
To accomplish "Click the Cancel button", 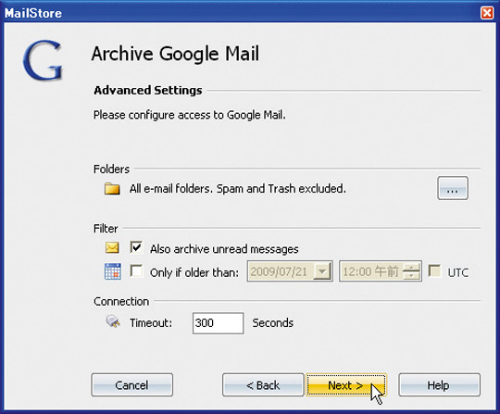I will coord(132,385).
